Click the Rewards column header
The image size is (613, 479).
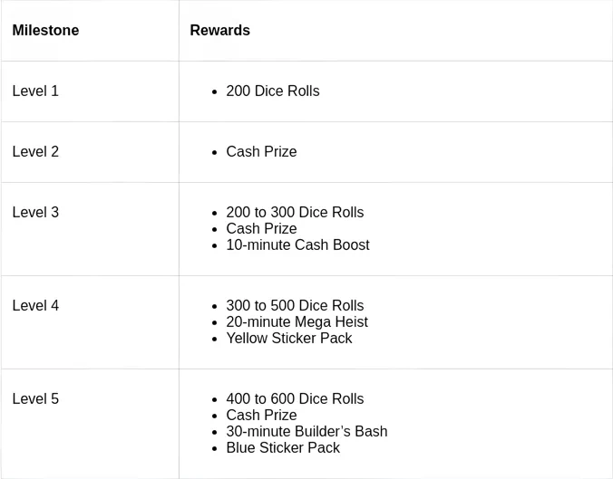click(x=219, y=31)
